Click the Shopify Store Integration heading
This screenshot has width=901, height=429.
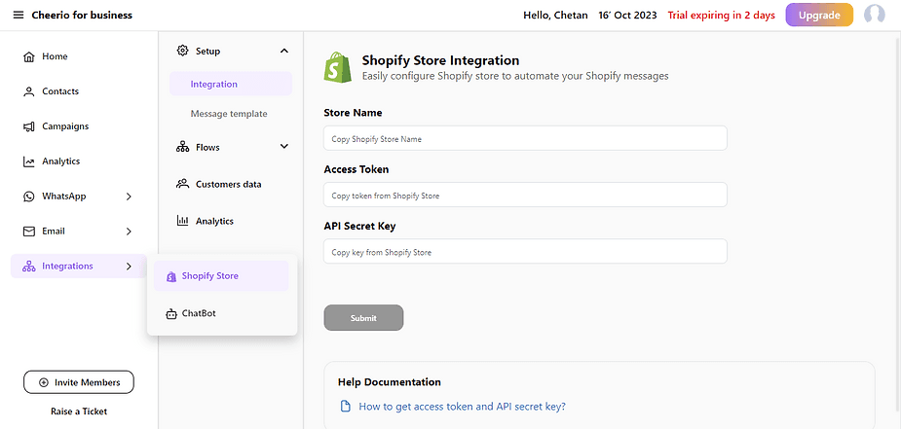[440, 60]
